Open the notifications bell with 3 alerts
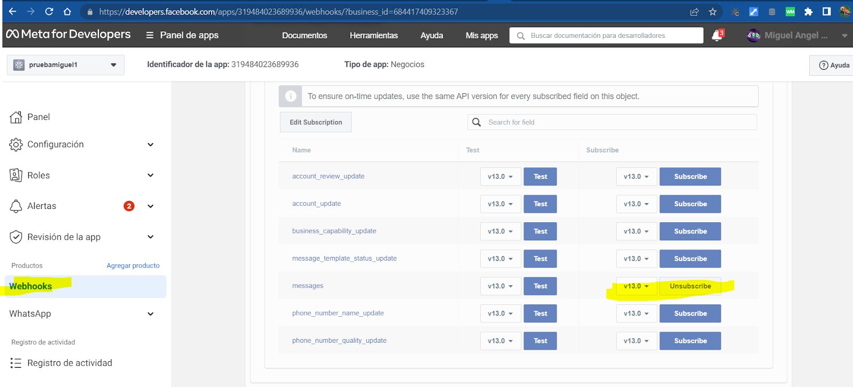 tap(718, 36)
